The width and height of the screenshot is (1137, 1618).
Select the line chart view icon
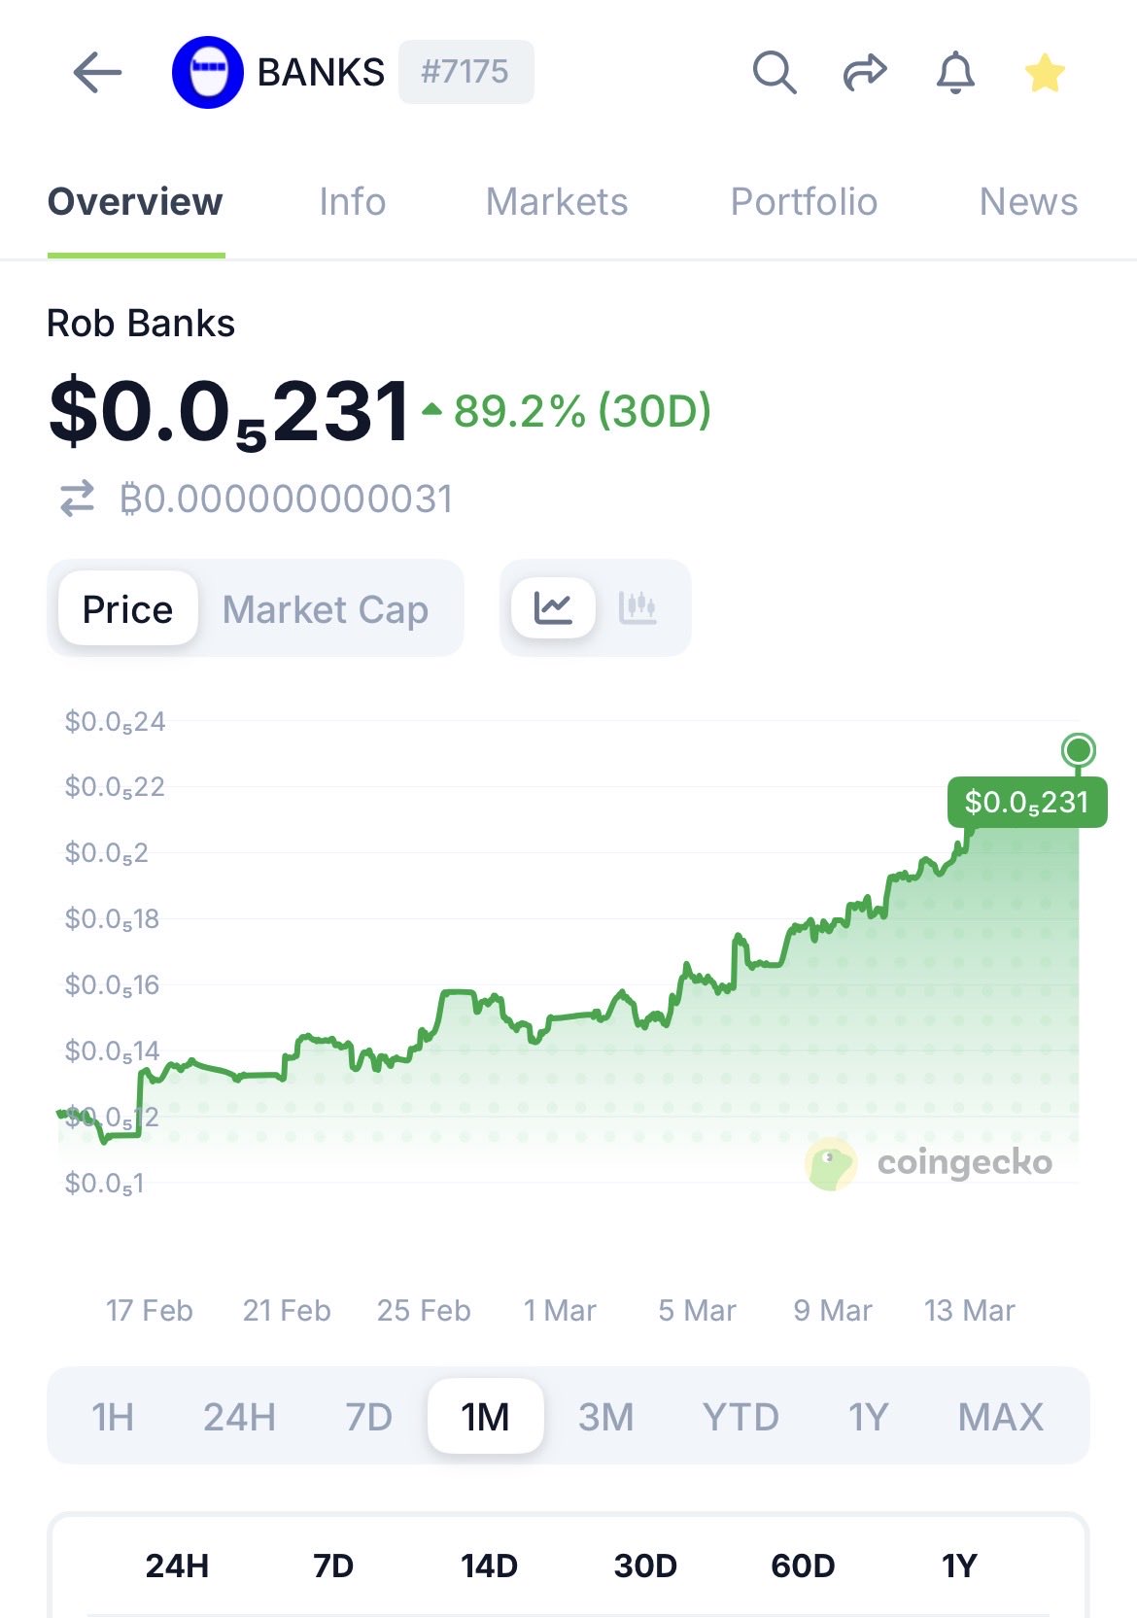(553, 608)
